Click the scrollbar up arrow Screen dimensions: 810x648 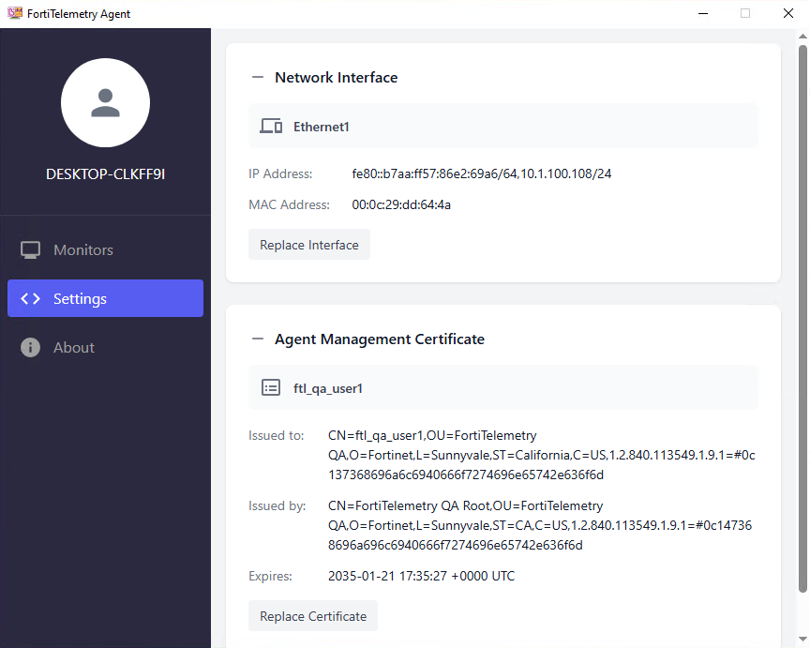(803, 37)
